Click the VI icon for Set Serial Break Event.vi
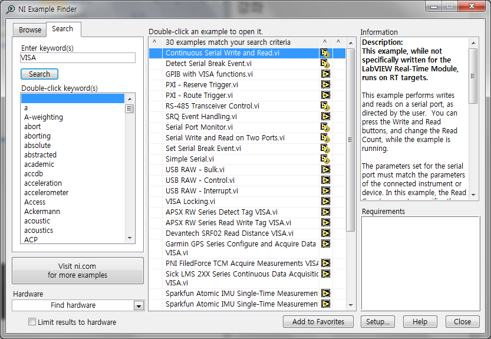The image size is (491, 339). tap(325, 149)
